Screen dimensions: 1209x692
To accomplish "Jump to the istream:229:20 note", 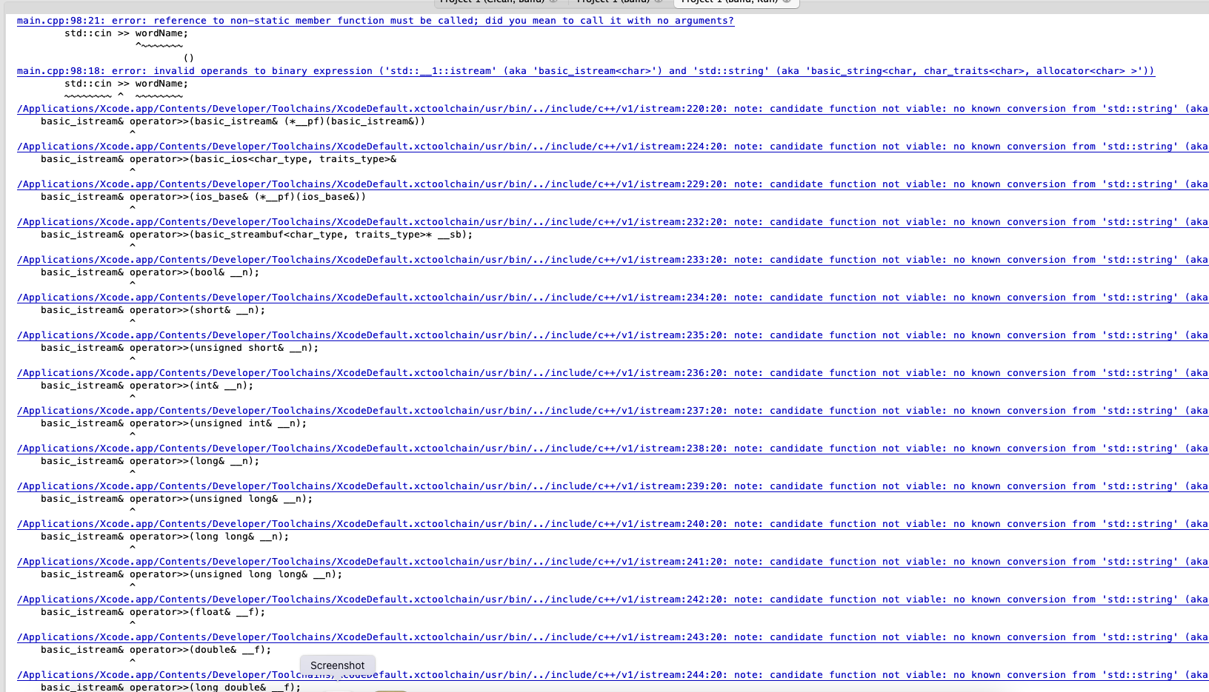I will [x=613, y=184].
